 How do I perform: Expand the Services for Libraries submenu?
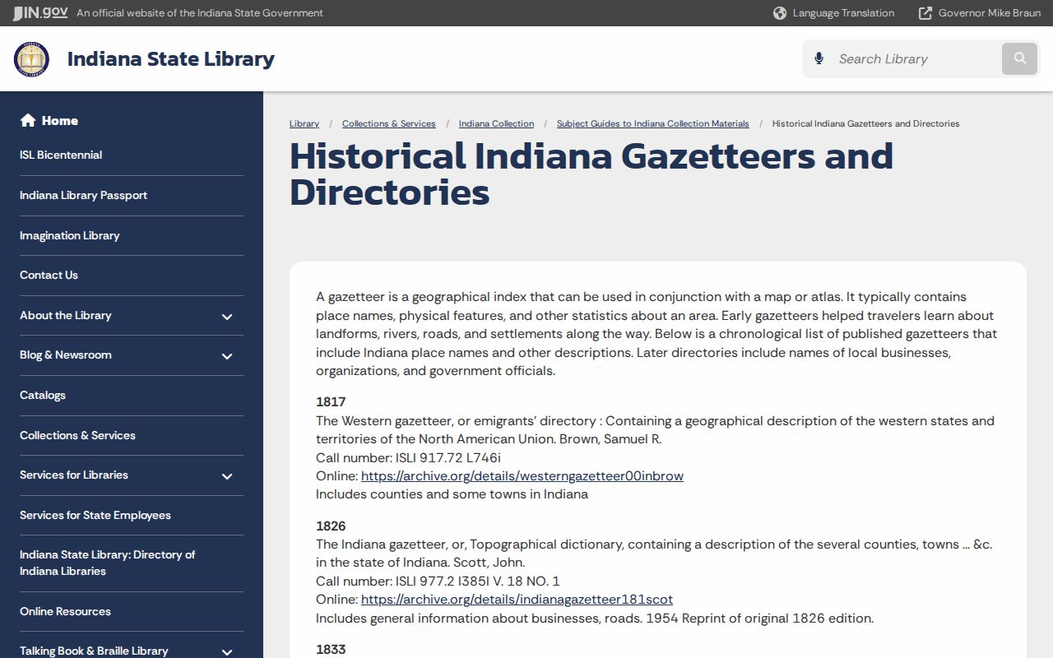227,475
